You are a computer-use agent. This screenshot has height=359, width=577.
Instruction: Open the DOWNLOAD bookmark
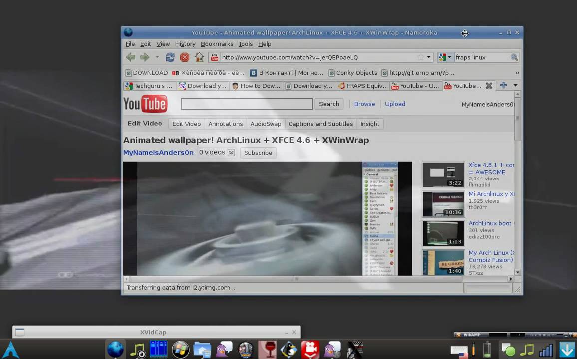pyautogui.click(x=147, y=73)
